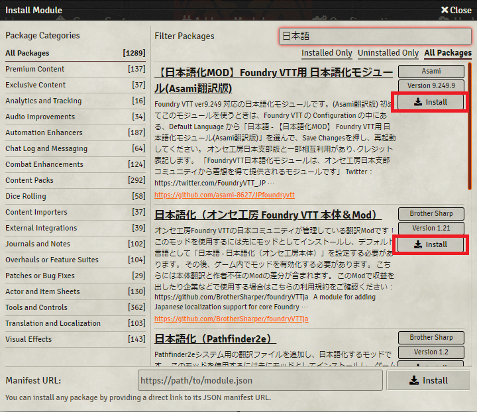Click the Manifest URL input field

tap(260, 380)
